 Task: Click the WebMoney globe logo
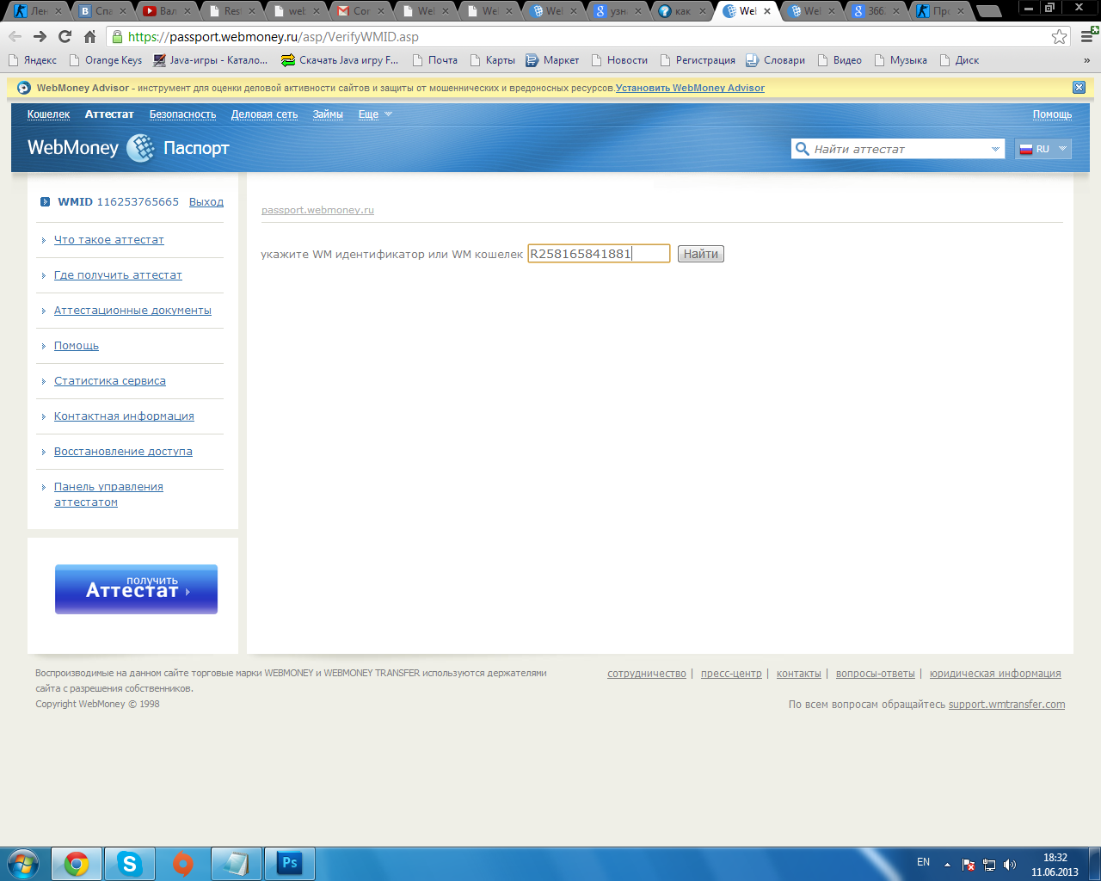point(140,148)
